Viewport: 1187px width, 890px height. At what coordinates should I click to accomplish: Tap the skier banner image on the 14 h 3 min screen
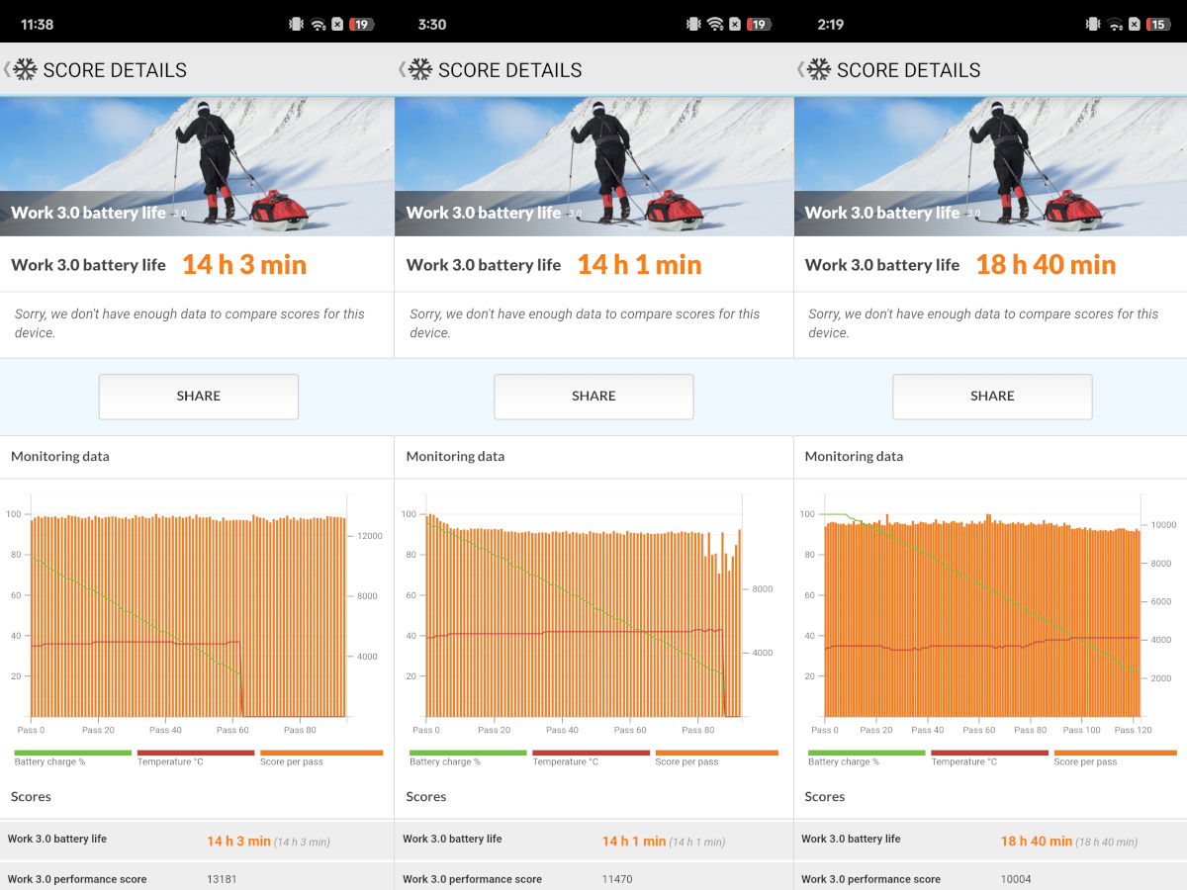coord(197,165)
